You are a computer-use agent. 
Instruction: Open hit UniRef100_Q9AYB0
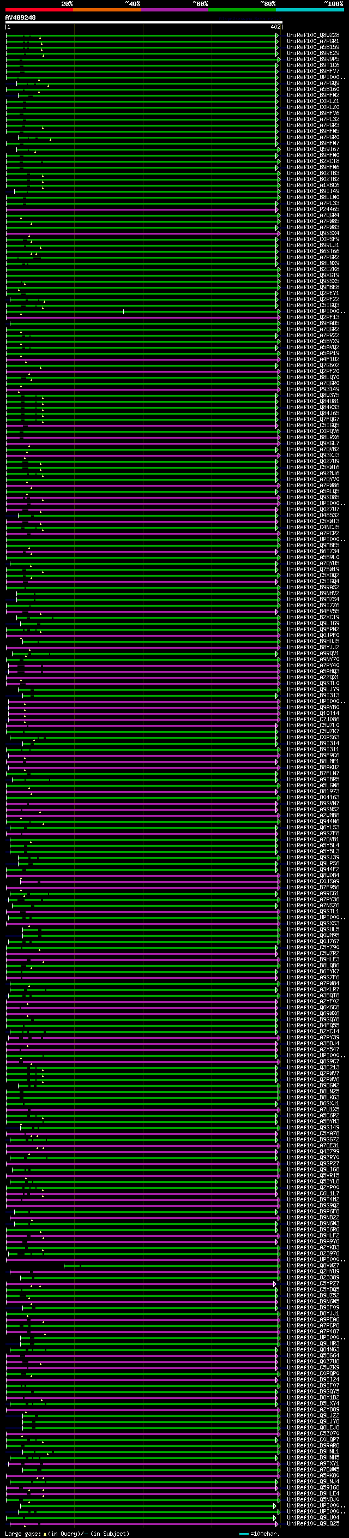point(313,708)
